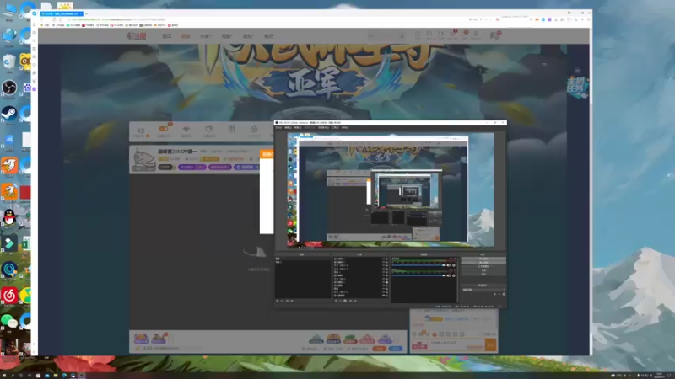Open the OBS Studio desktop shortcut

click(x=9, y=88)
